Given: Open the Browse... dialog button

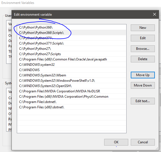Looking at the screenshot, I should click(x=143, y=49).
